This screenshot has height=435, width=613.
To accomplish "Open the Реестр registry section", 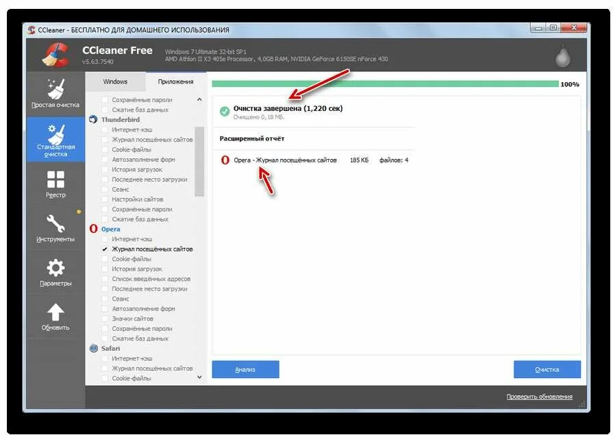I will (55, 184).
